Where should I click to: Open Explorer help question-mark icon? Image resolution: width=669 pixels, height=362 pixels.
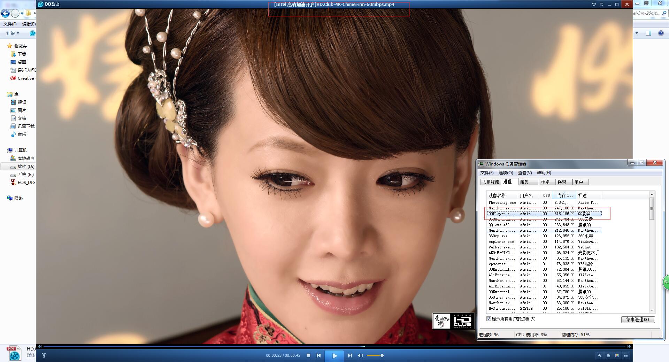coord(661,33)
